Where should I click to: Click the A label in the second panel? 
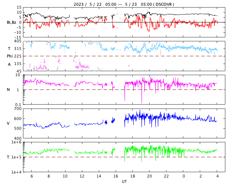[x=9, y=64]
